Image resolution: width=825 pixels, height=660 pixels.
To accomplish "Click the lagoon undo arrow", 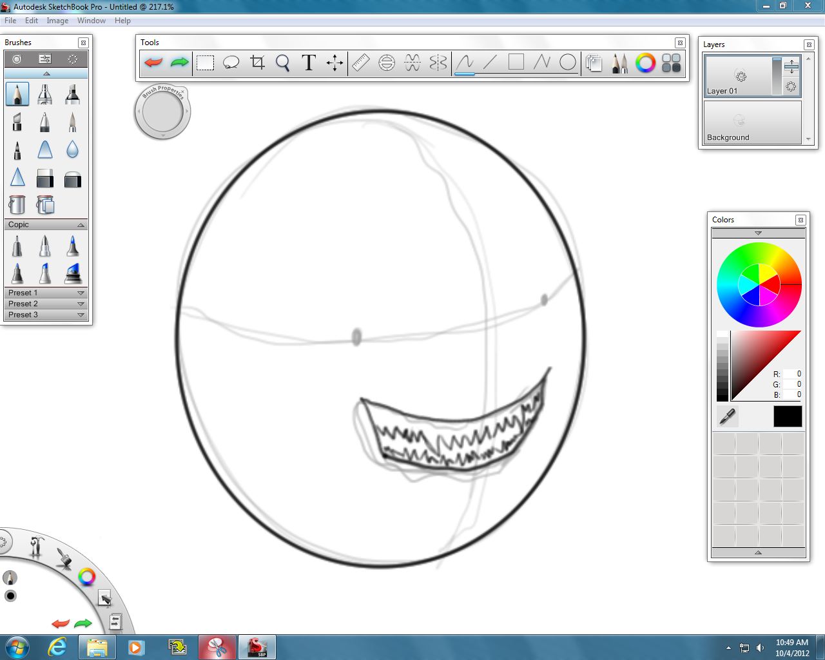I will (61, 623).
